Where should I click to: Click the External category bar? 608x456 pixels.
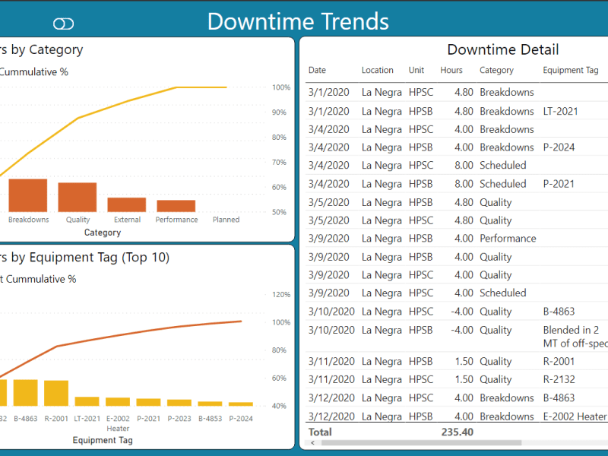[x=126, y=204]
